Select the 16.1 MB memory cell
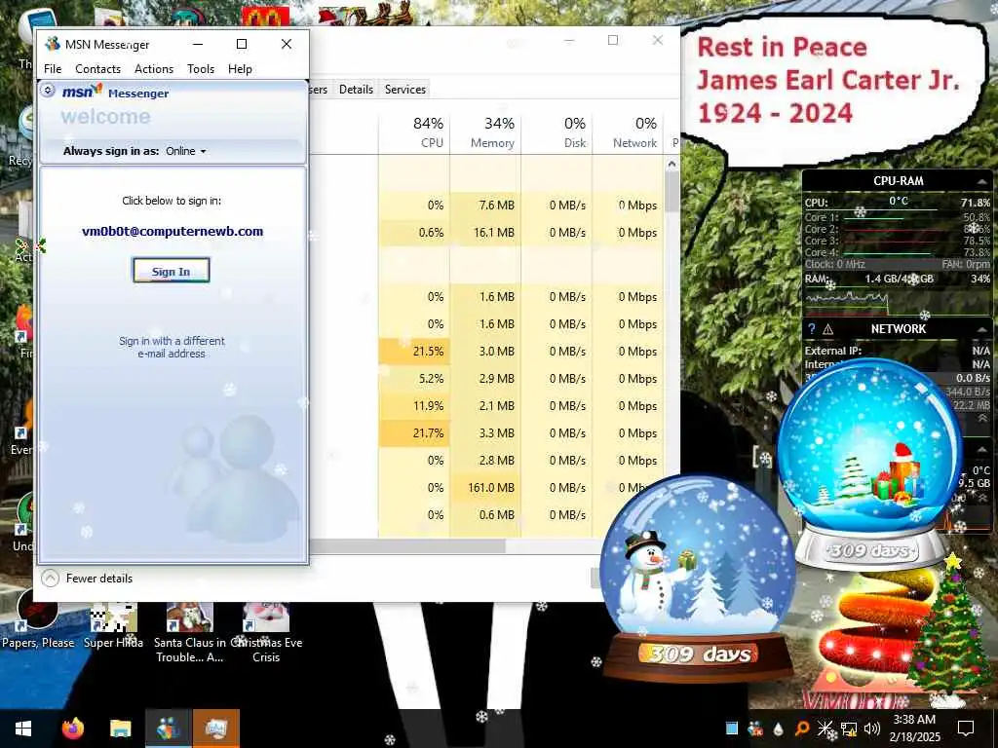 [485, 232]
